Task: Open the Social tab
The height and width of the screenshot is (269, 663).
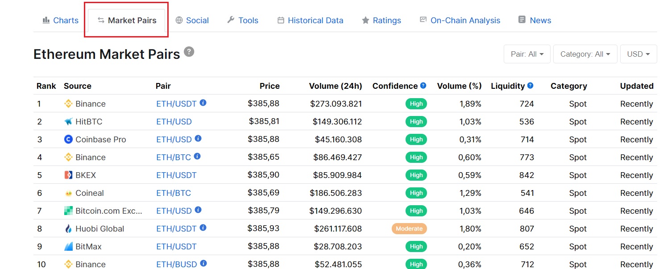Action: [192, 21]
